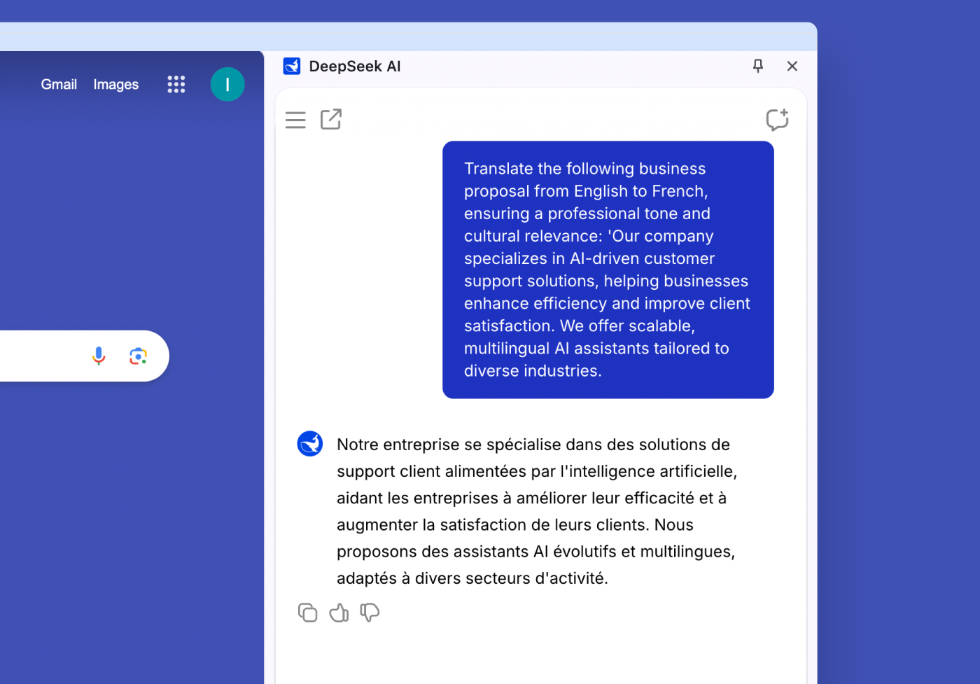Click the DeepSeek AI panel title
Screen dimensions: 980x684
coord(355,67)
